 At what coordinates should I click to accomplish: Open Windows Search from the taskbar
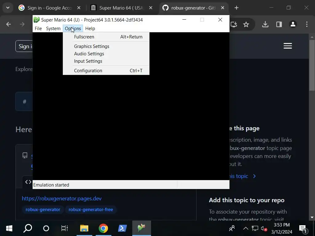(x=28, y=228)
